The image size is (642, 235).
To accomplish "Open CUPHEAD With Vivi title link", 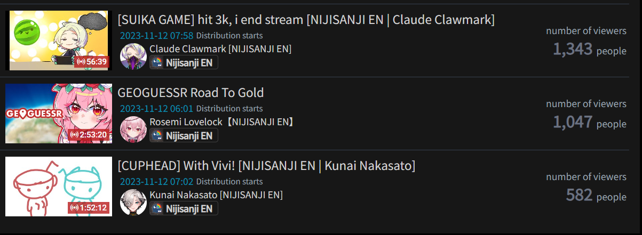I will pyautogui.click(x=266, y=166).
